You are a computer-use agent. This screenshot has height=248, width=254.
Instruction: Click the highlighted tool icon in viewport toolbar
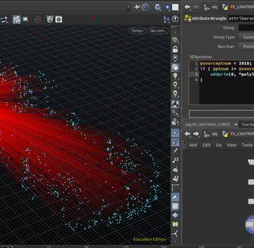point(16,20)
